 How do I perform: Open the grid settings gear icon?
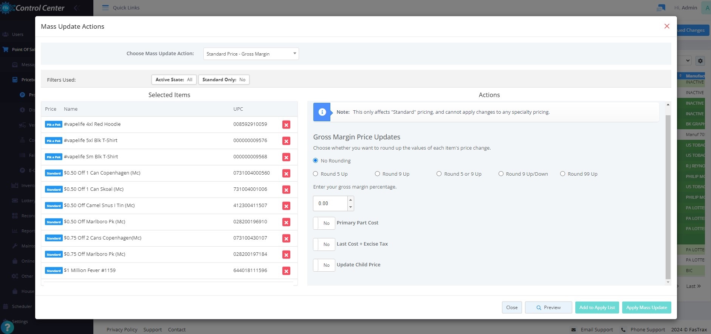700,61
